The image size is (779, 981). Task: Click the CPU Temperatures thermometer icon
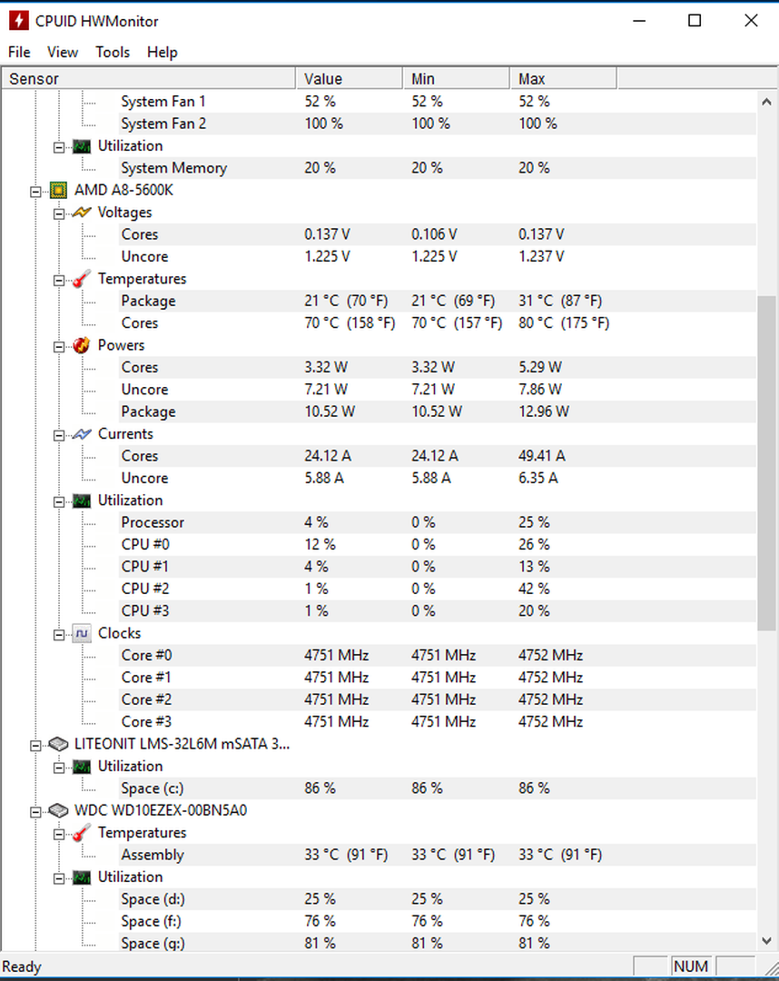tap(82, 279)
